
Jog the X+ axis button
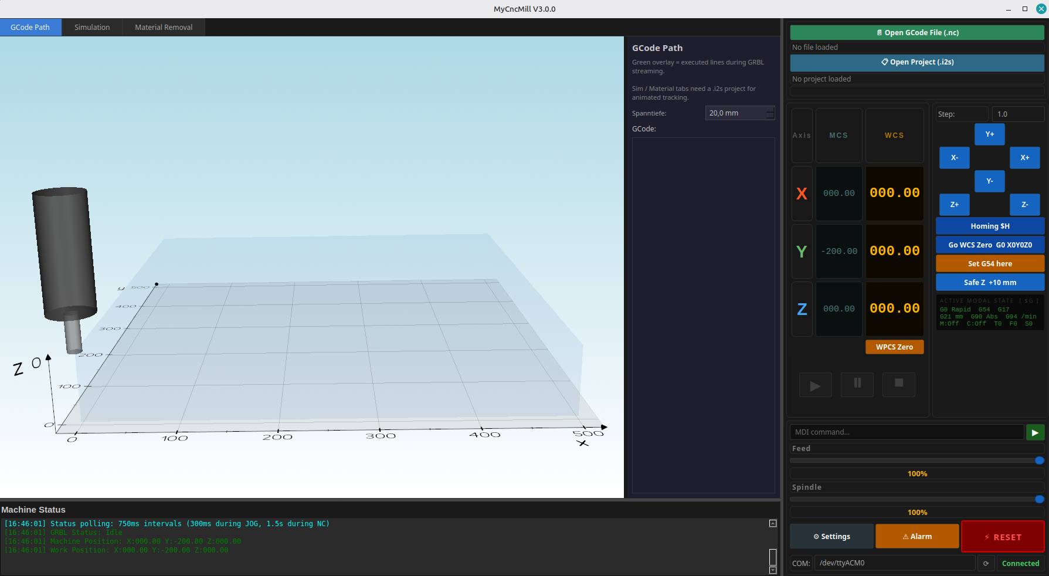click(1025, 158)
